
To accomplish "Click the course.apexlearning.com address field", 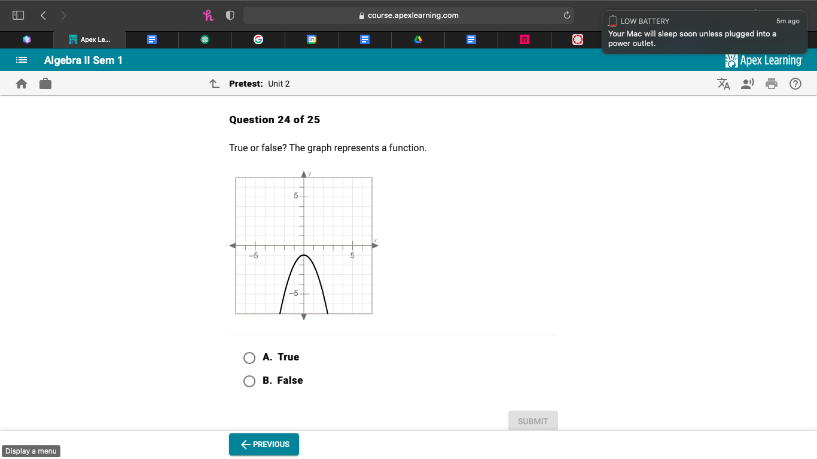I will point(408,16).
